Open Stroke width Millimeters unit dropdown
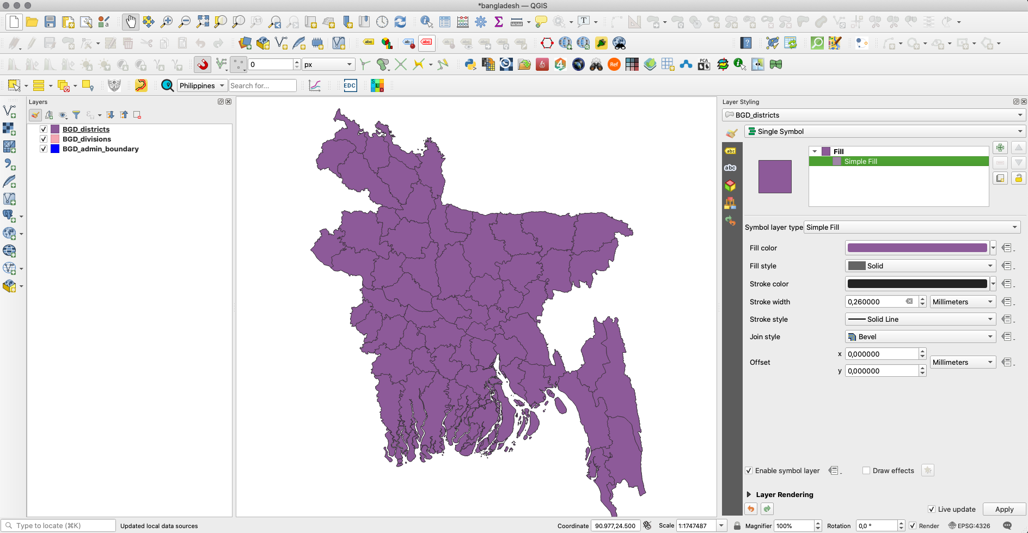 click(x=963, y=302)
